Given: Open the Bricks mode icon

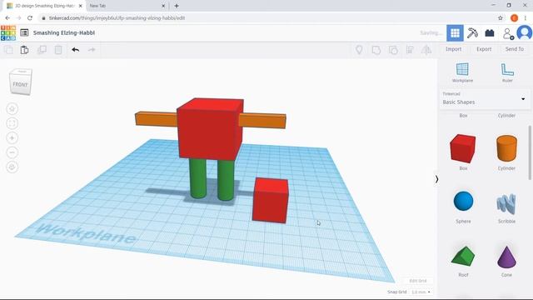Looking at the screenshot, I should 490,33.
